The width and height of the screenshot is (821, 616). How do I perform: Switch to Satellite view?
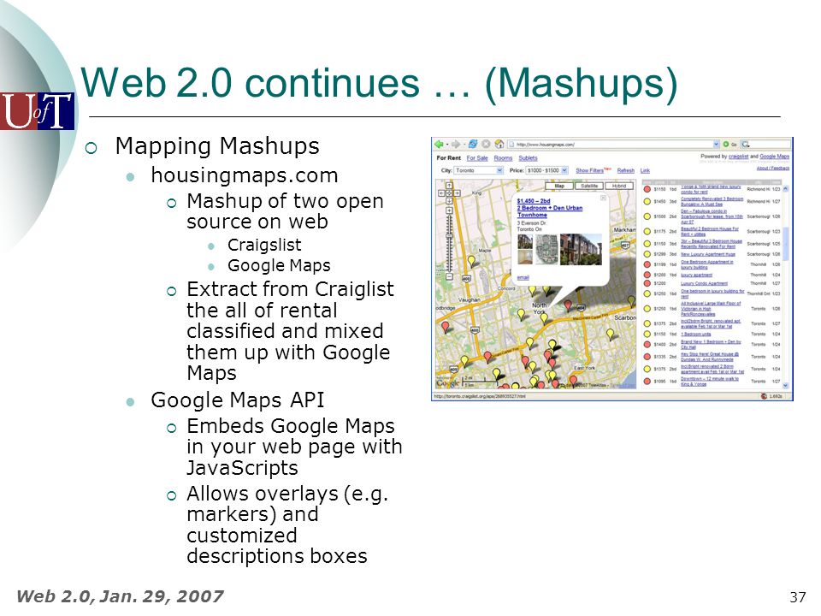589,186
